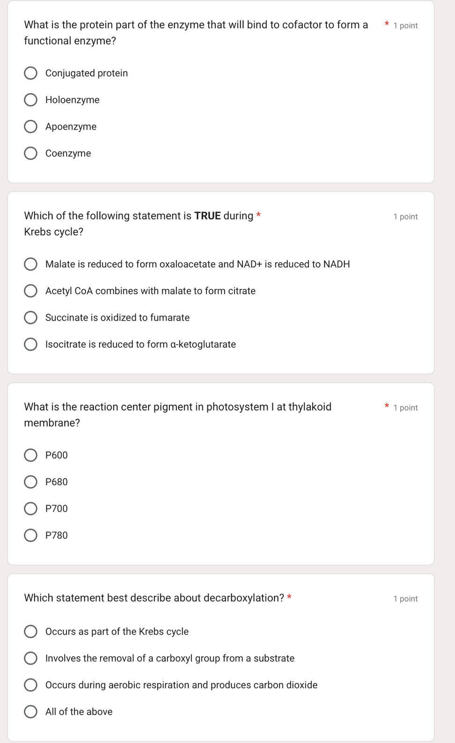Pick the P780 answer
This screenshot has height=743, width=455.
coord(31,535)
